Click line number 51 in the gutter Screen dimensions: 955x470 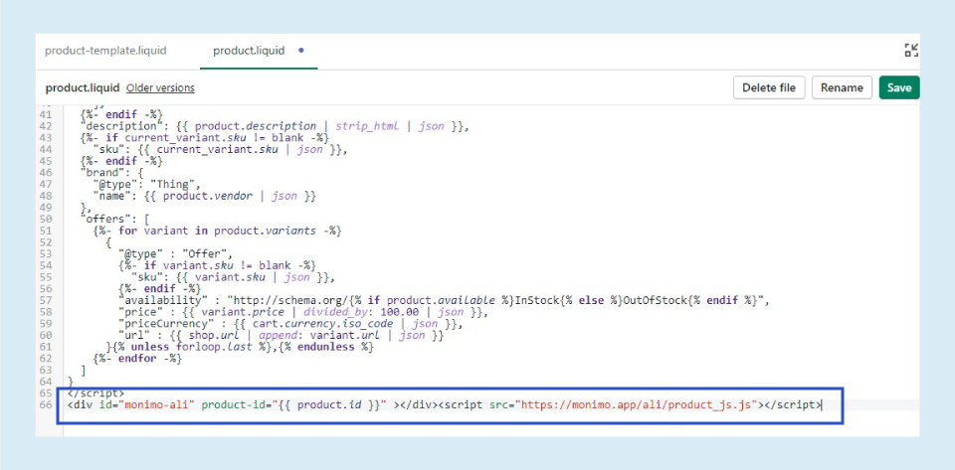pos(48,231)
